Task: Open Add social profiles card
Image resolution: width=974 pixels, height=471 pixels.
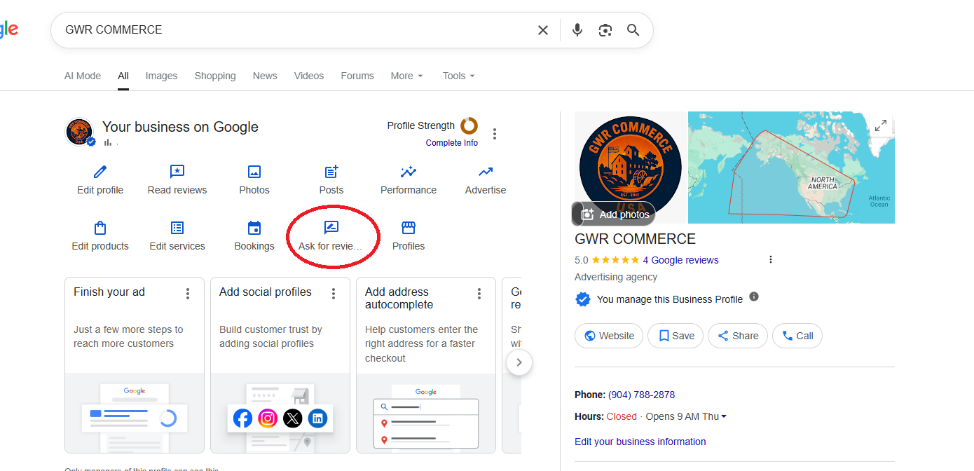Action: click(x=280, y=365)
